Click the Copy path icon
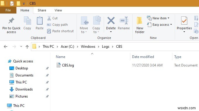The width and height of the screenshot is (199, 111). (49, 25)
